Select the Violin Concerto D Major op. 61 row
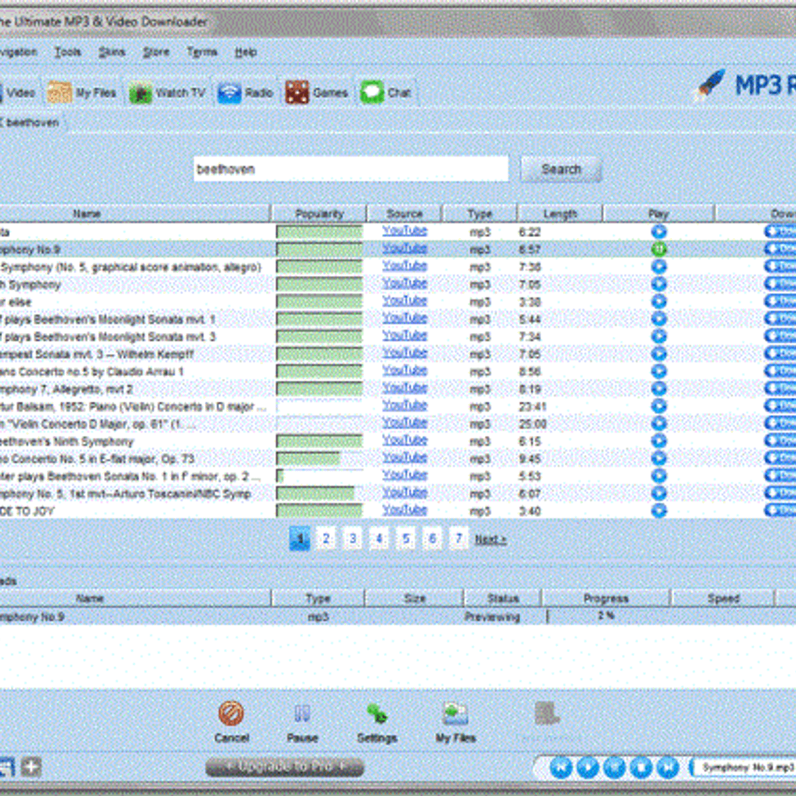796x796 pixels. pyautogui.click(x=398, y=424)
